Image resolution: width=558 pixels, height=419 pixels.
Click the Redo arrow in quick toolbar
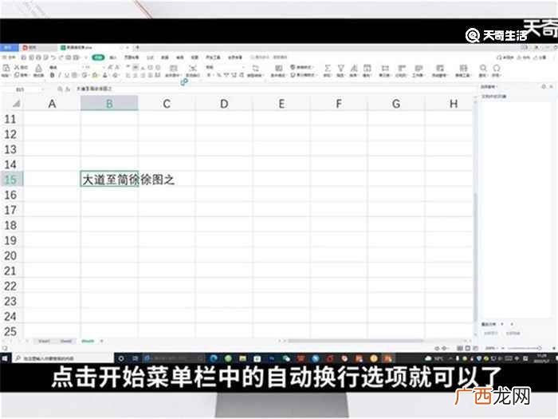point(61,57)
